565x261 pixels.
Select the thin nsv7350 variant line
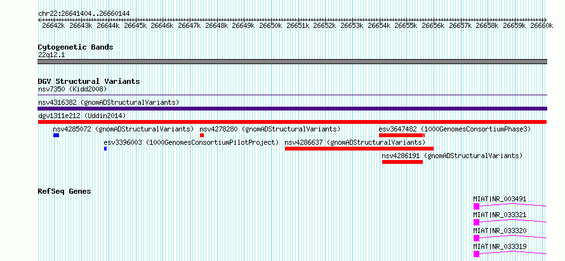pyautogui.click(x=292, y=95)
